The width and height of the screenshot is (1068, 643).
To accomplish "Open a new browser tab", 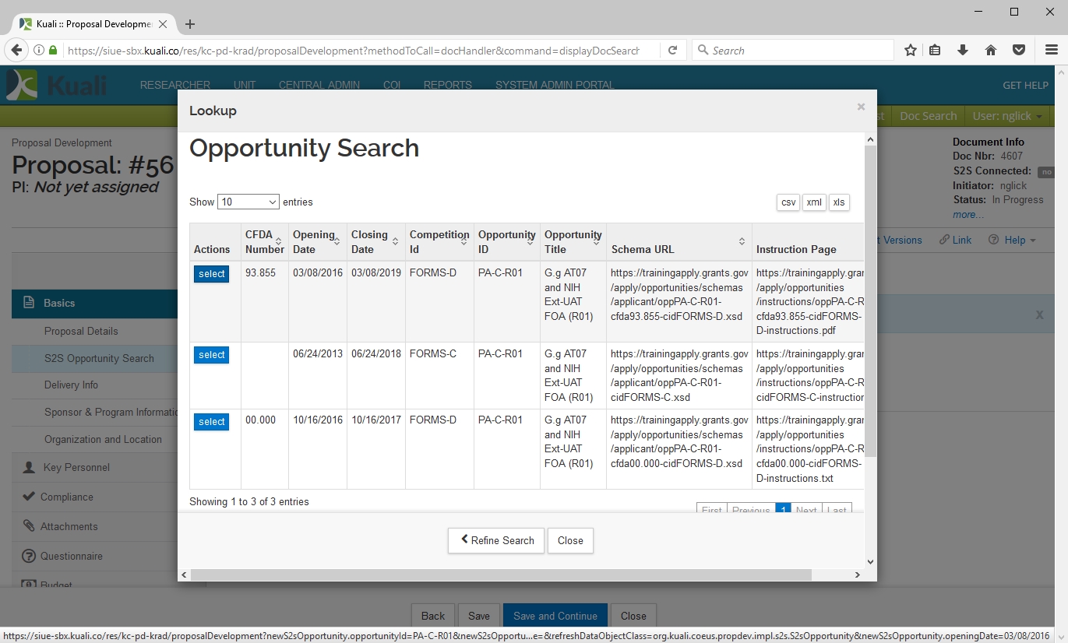I will pos(190,24).
